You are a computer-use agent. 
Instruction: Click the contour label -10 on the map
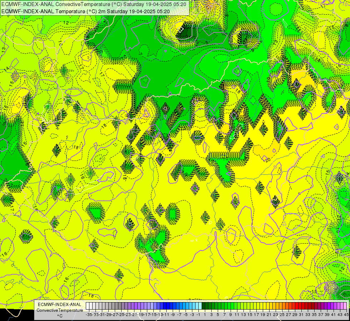(x=225, y=158)
